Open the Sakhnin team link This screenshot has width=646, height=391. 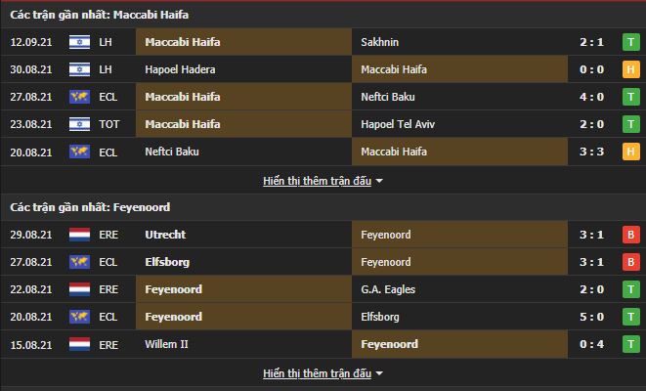coord(381,43)
